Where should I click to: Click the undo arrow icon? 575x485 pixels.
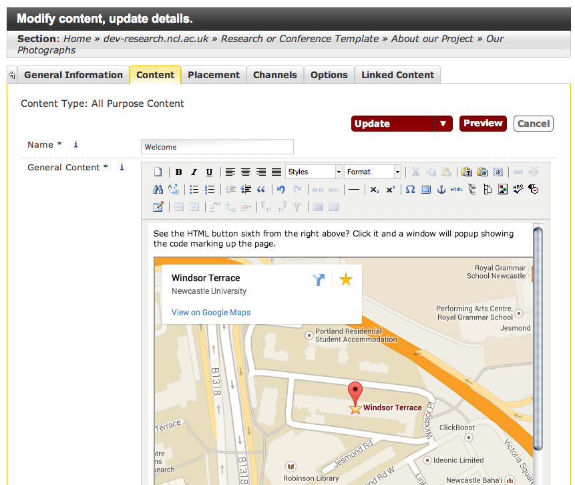pyautogui.click(x=281, y=190)
